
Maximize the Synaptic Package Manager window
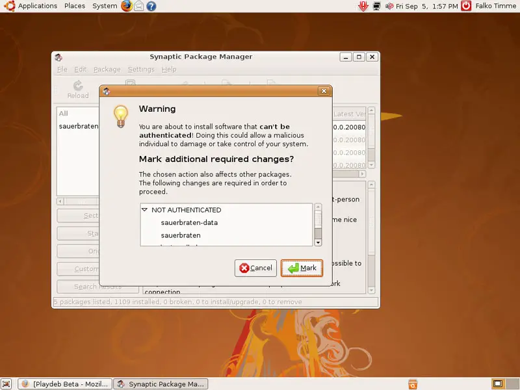tap(359, 57)
